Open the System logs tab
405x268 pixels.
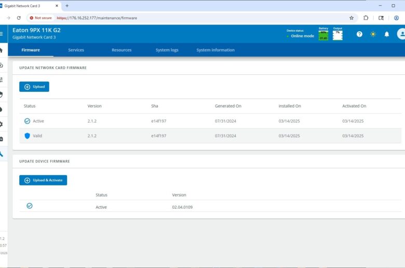coord(167,50)
